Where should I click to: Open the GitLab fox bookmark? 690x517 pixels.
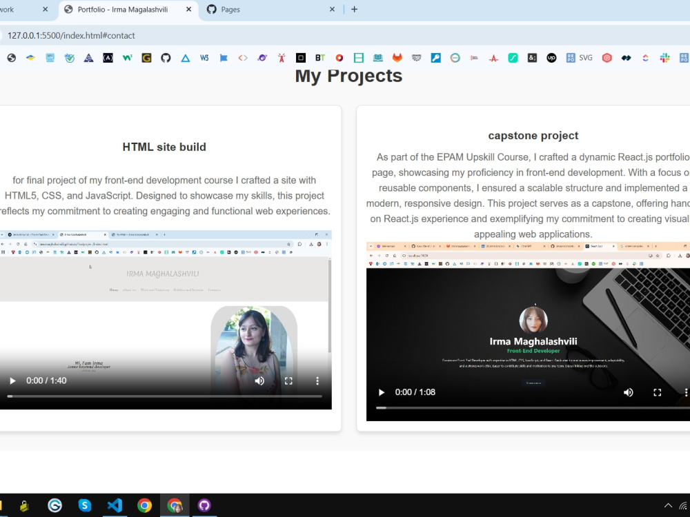point(397,58)
